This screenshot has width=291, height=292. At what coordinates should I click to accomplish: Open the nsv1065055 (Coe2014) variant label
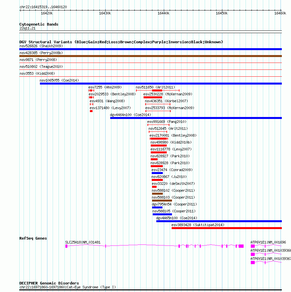click(x=59, y=80)
